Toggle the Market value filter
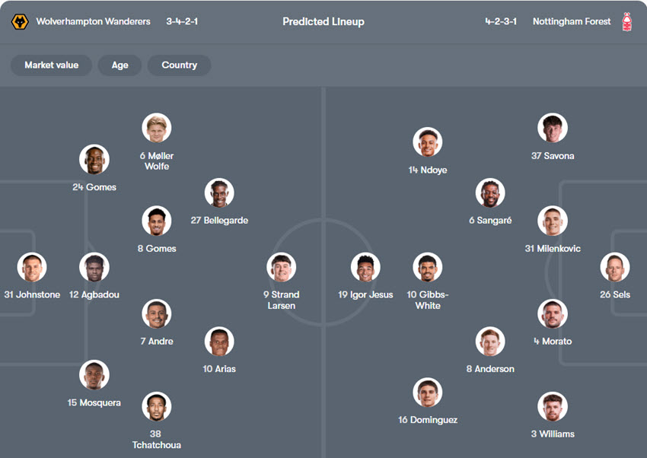This screenshot has width=647, height=458. coord(51,65)
